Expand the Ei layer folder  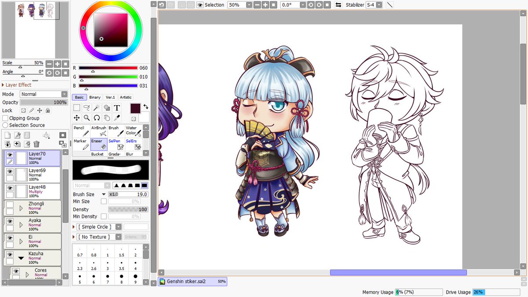click(x=21, y=241)
